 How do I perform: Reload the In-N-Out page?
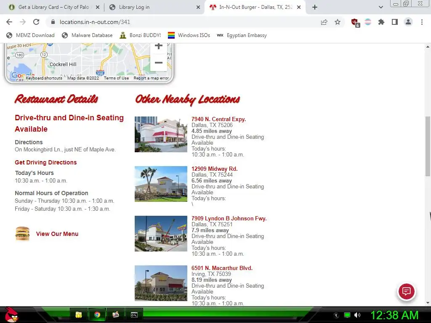36,22
